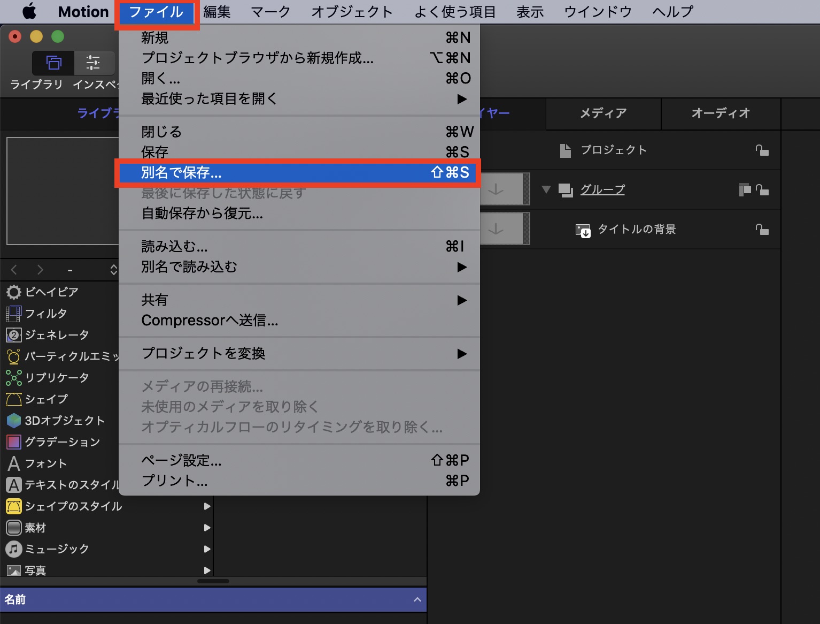
Task: Select the Text Styles icon
Action: point(13,485)
